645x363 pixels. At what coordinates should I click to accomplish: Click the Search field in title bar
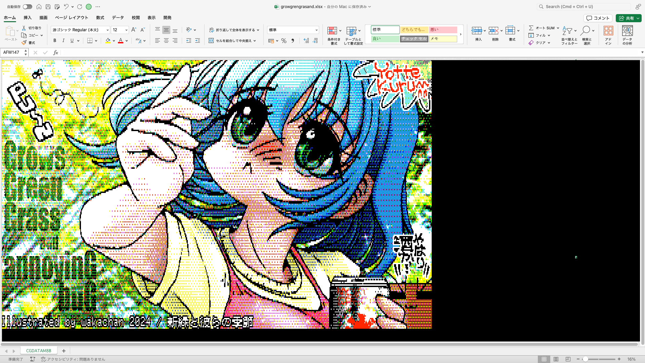(x=584, y=7)
